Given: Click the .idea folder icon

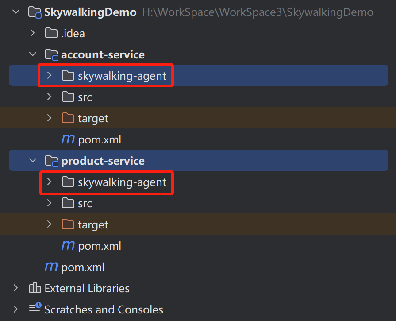Looking at the screenshot, I should point(51,33).
